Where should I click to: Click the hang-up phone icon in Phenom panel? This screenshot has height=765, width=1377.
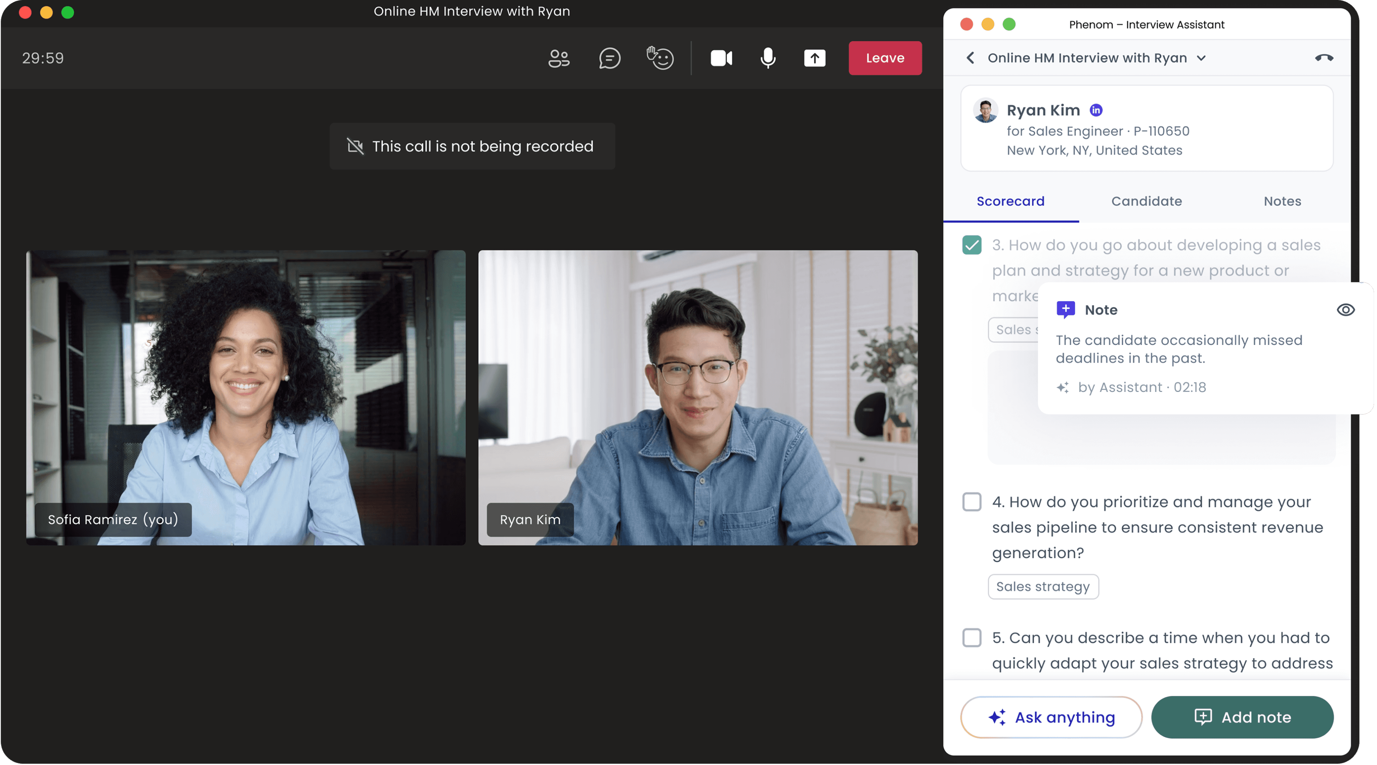coord(1324,58)
